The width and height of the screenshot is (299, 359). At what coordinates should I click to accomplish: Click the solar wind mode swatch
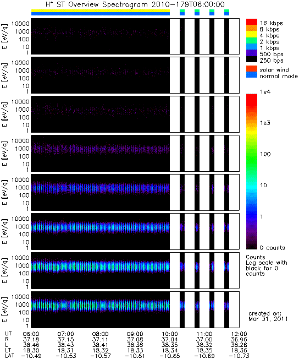[252, 69]
